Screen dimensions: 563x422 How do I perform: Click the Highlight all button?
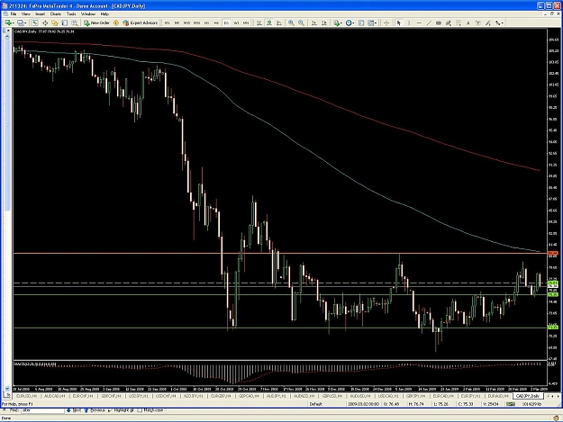(x=121, y=410)
